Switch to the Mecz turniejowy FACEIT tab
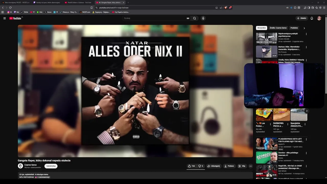The height and width of the screenshot is (184, 327). click(x=16, y=3)
